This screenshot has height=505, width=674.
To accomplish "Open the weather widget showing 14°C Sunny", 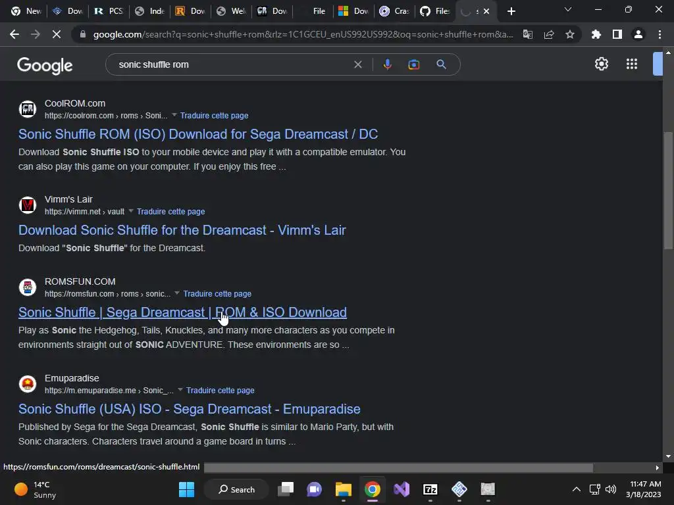I will pos(35,489).
